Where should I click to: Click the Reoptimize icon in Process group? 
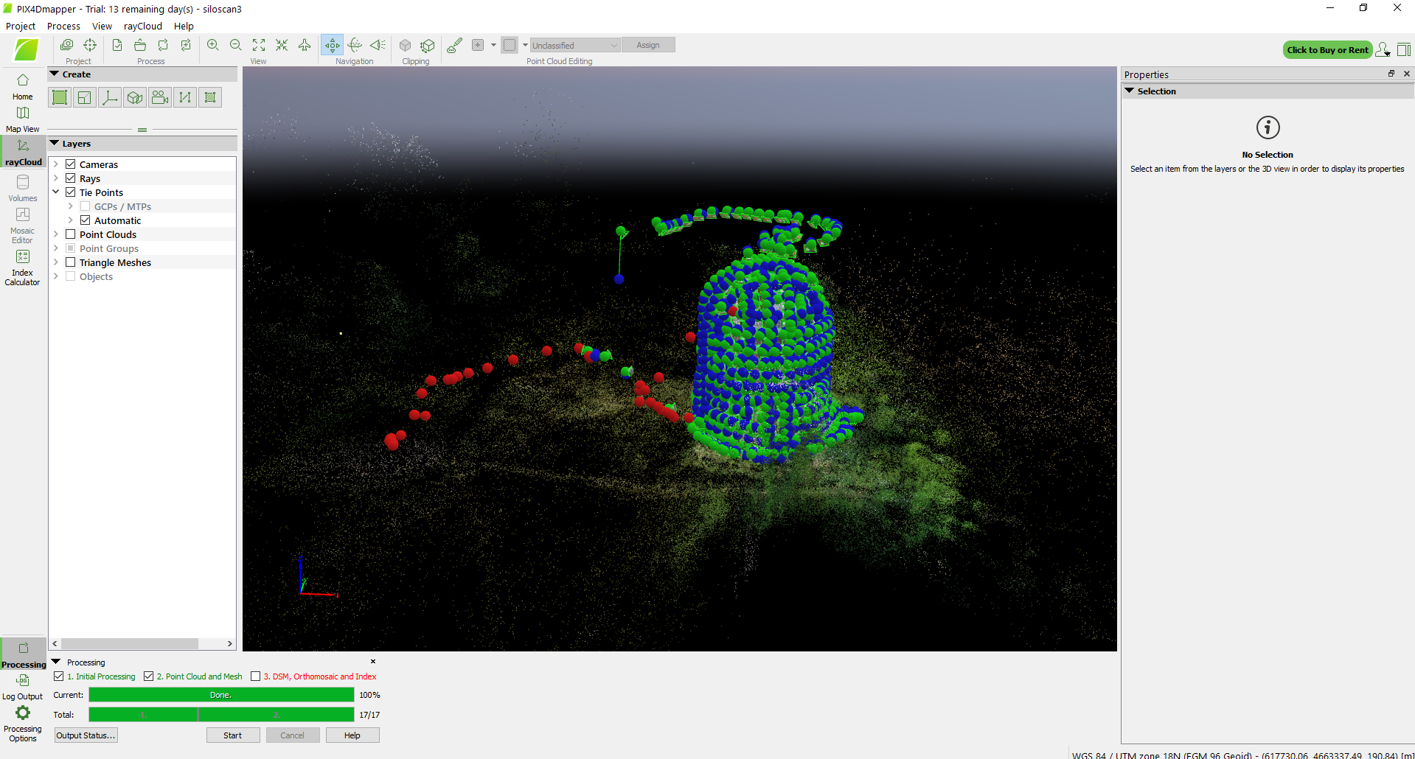(163, 45)
